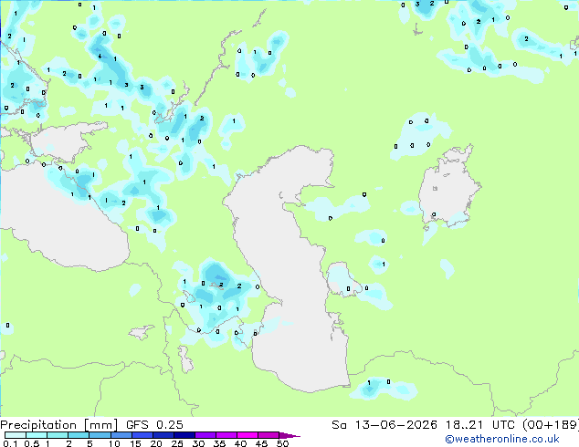
Task: Click the '40' legend scale label
Action: [240, 443]
